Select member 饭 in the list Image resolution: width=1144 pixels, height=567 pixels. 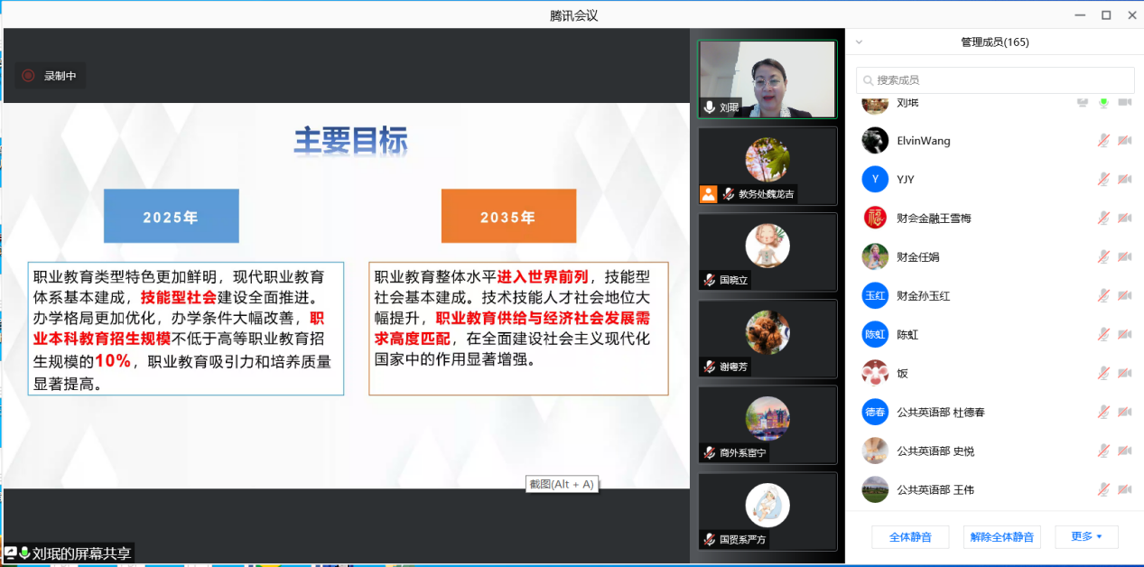pos(903,374)
